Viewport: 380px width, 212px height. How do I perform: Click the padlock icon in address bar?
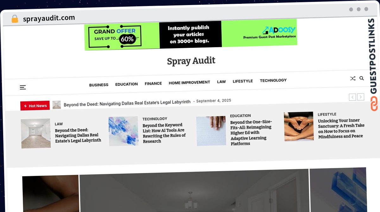pos(15,19)
